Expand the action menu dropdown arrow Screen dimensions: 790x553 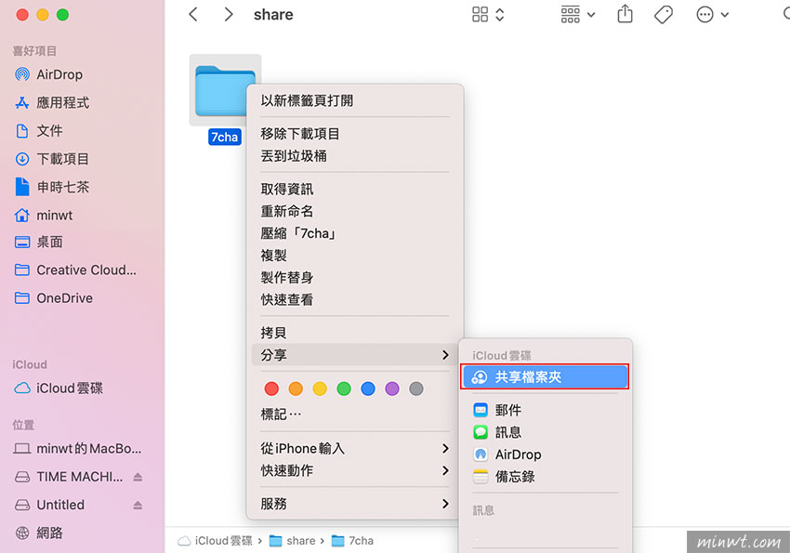point(725,15)
